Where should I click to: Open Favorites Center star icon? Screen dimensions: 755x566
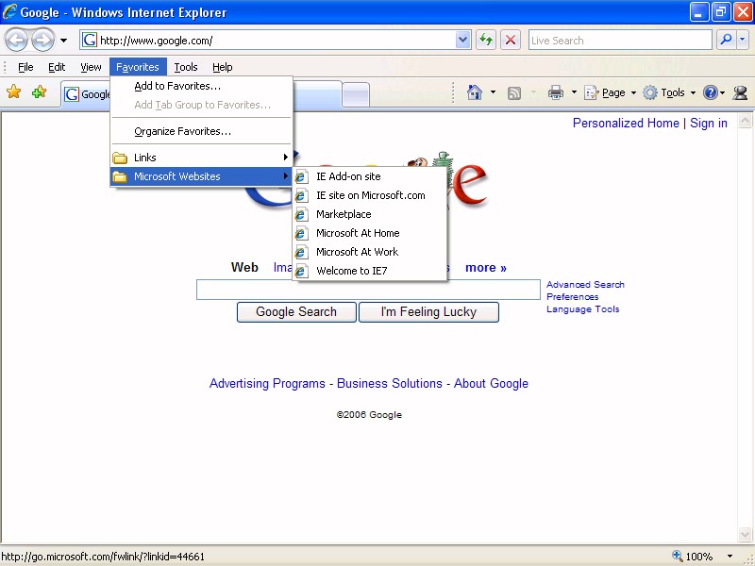[14, 92]
